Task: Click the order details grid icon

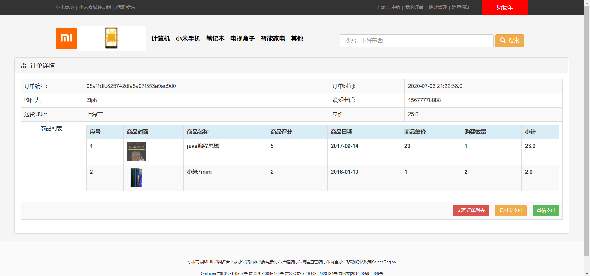Action: click(24, 66)
